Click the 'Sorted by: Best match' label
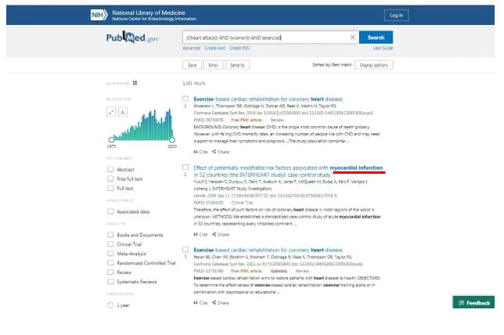This screenshot has height=335, width=504. (x=332, y=65)
